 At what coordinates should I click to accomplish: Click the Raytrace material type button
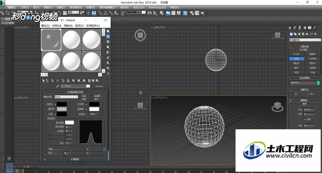click(x=99, y=86)
